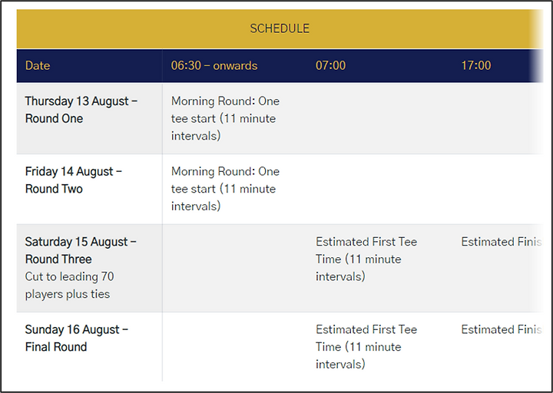The height and width of the screenshot is (393, 553).
Task: Click empty 07:00 cell in Friday row
Action: (x=379, y=189)
